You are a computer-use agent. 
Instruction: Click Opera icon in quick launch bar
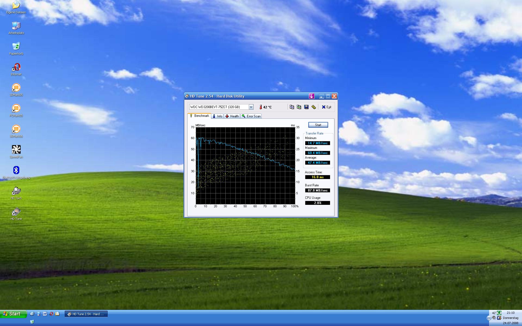point(51,314)
